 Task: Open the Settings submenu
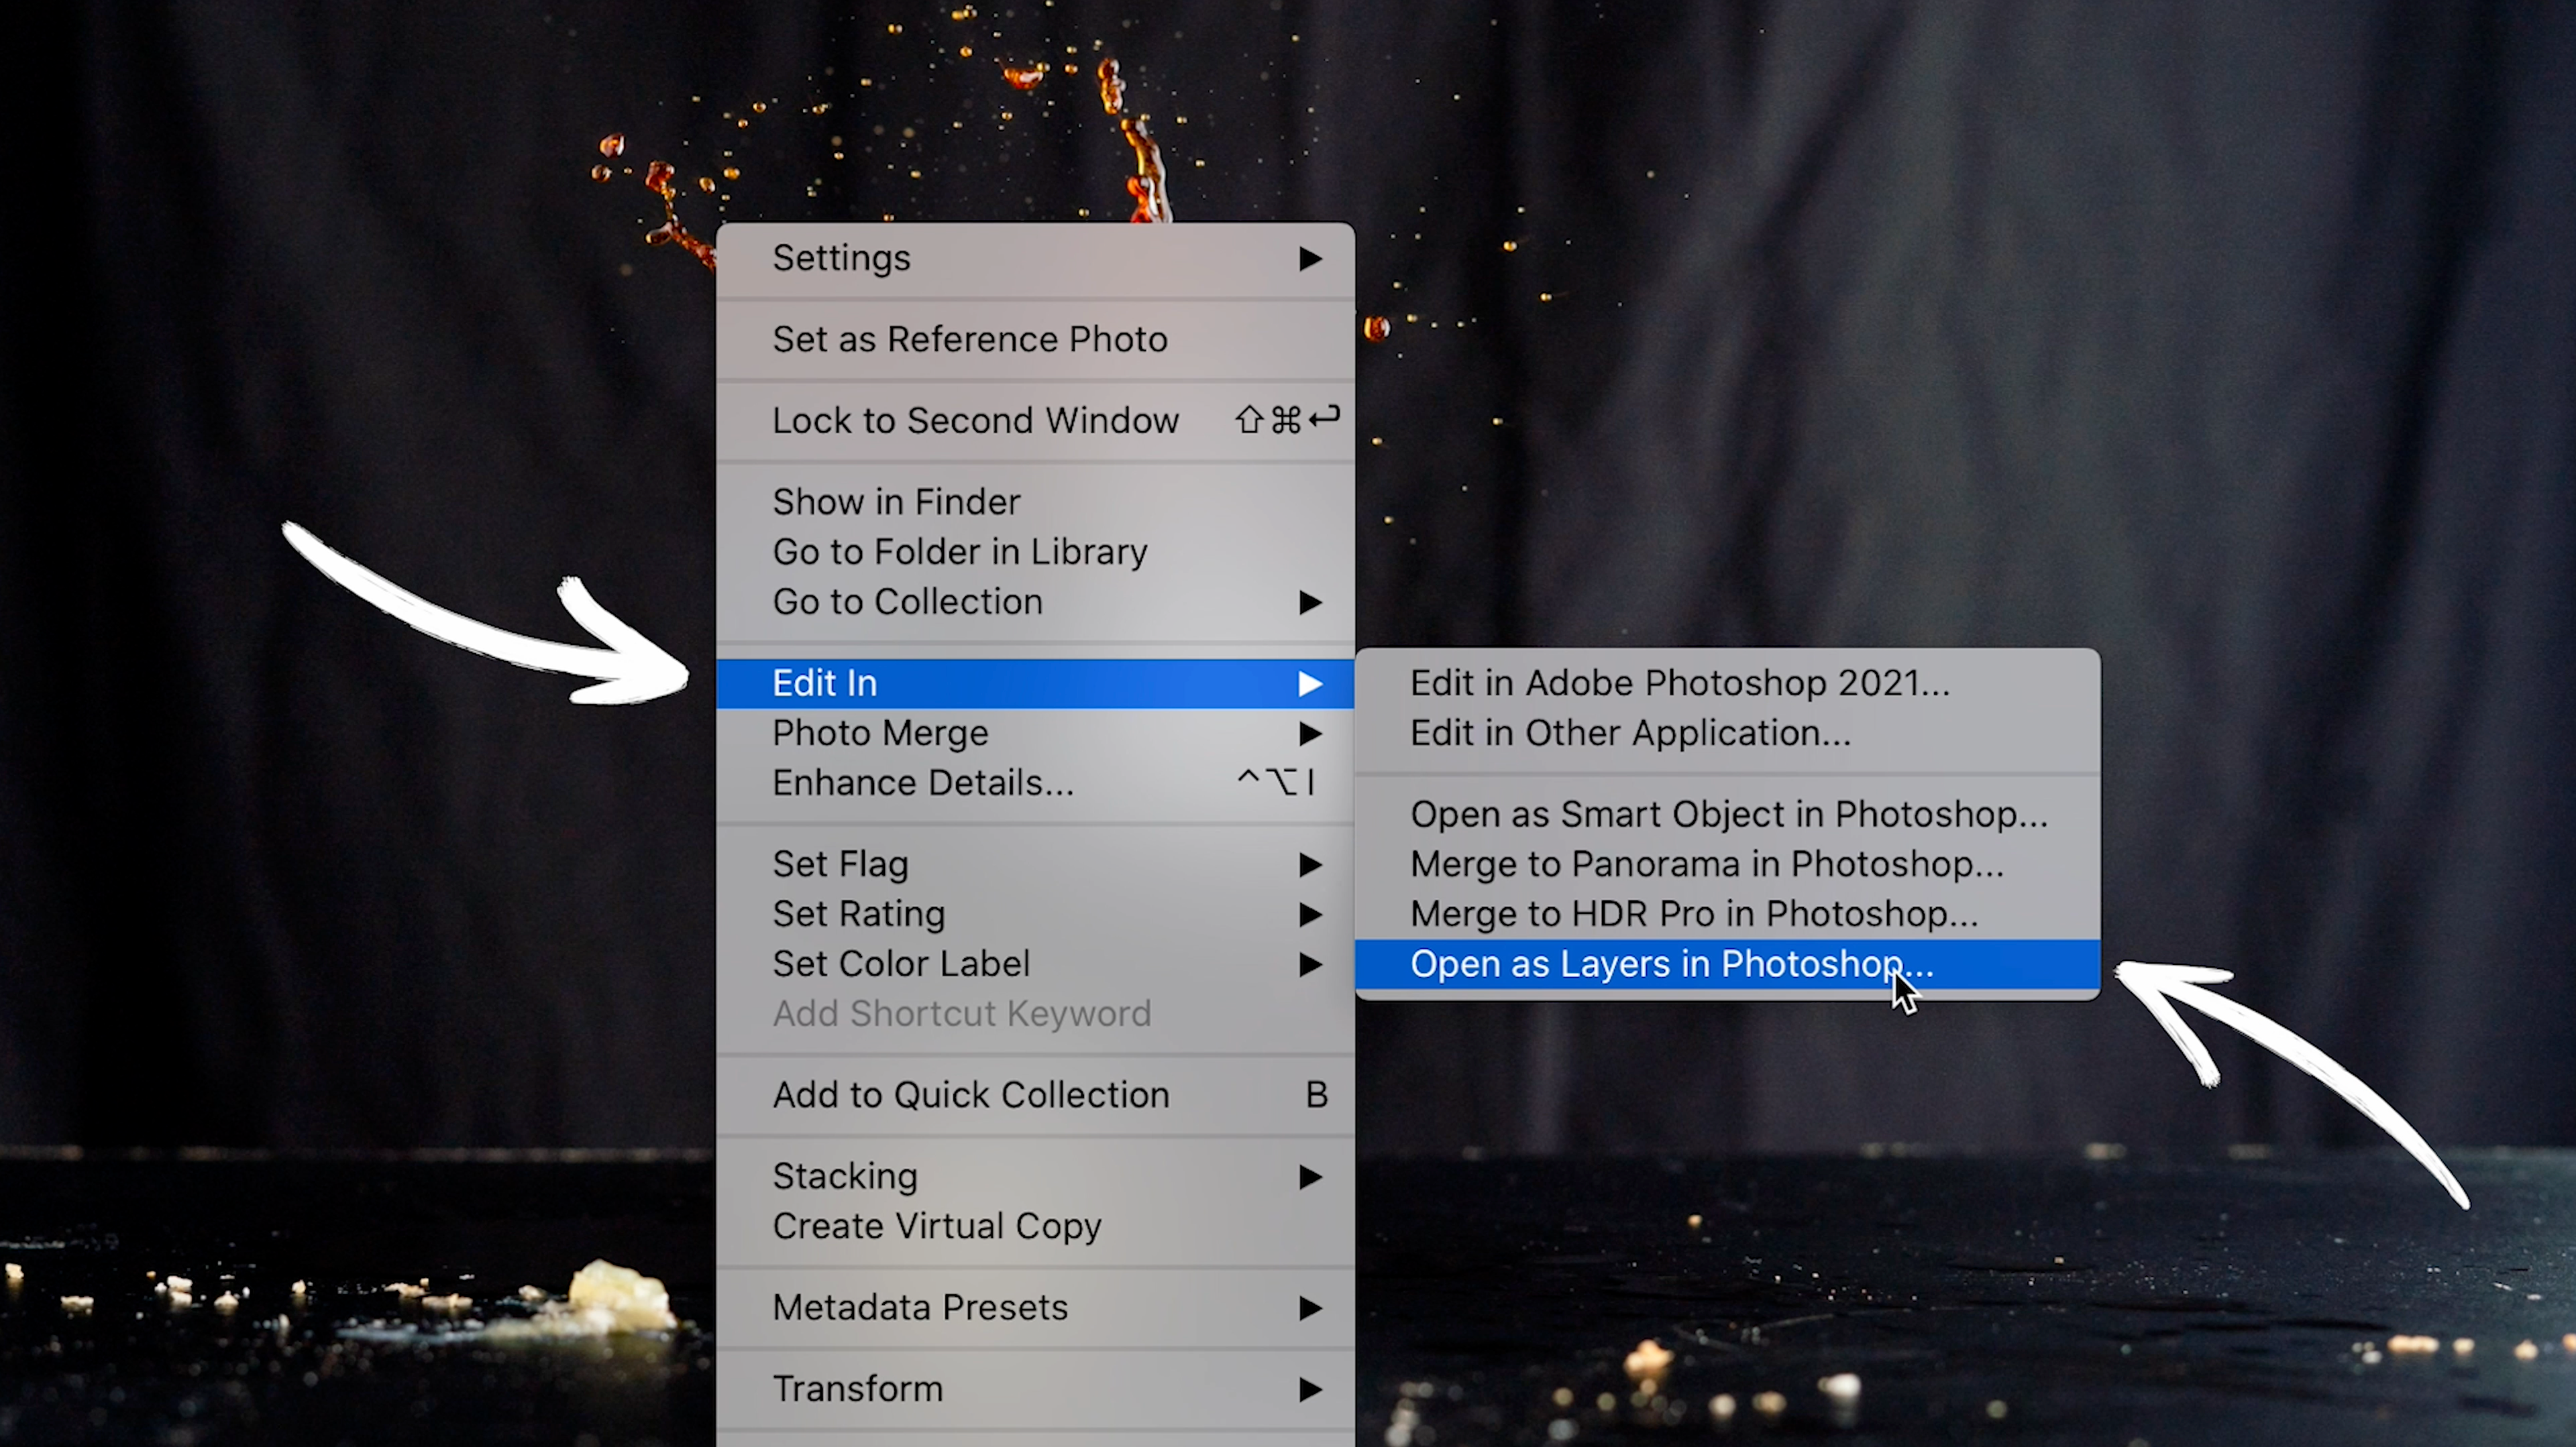coord(1035,258)
